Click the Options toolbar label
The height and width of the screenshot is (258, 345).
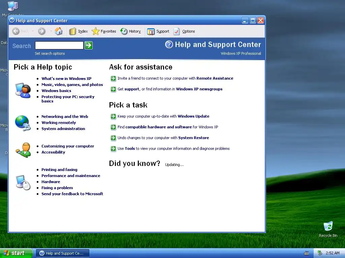pyautogui.click(x=189, y=31)
